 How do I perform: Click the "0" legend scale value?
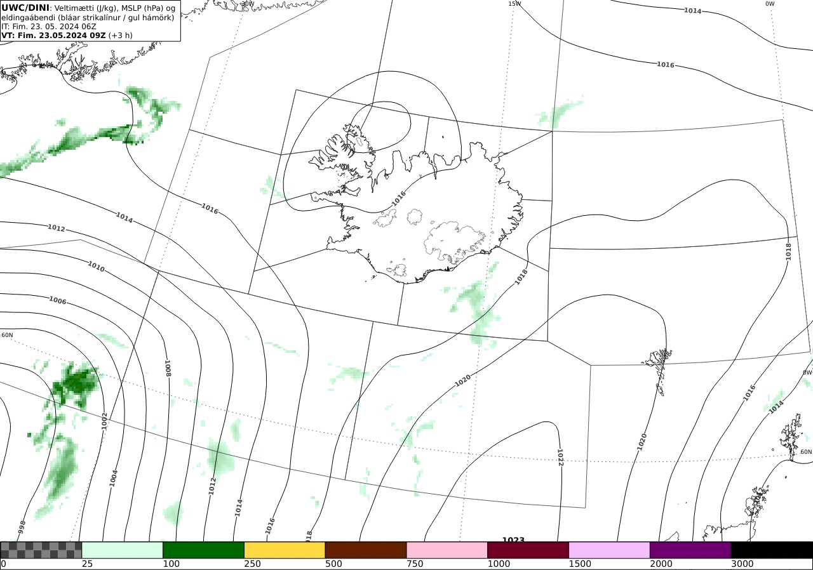coord(3,564)
